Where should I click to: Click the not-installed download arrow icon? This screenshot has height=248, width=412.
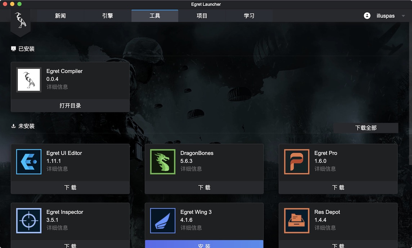(13, 126)
